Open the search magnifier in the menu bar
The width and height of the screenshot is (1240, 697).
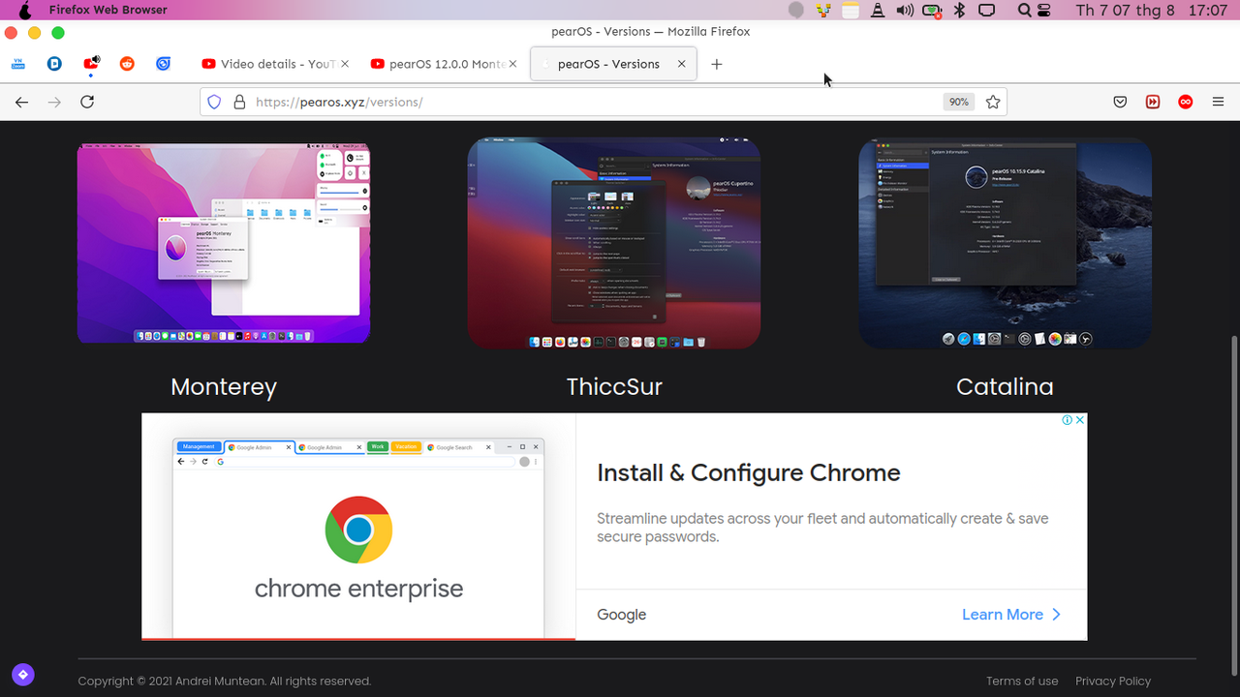pyautogui.click(x=1024, y=10)
